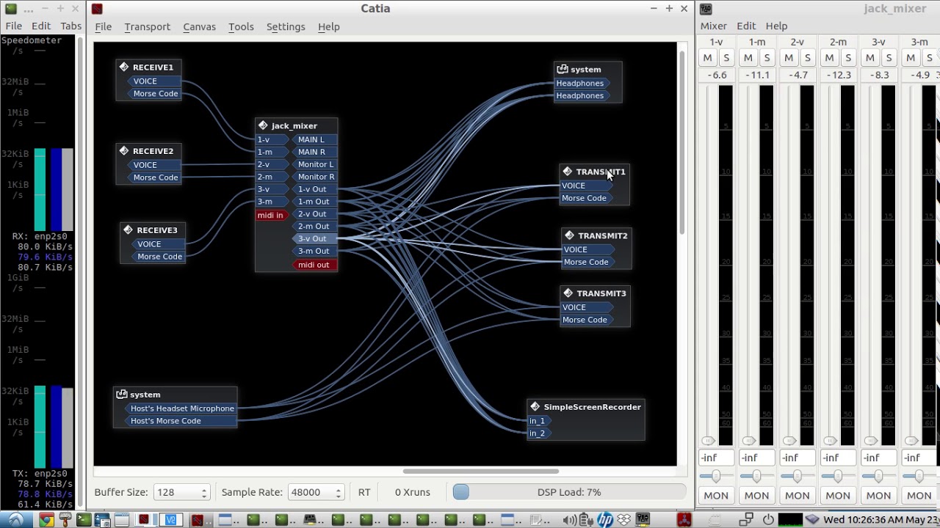
Task: Click the system playback hardware icon
Action: pos(563,69)
